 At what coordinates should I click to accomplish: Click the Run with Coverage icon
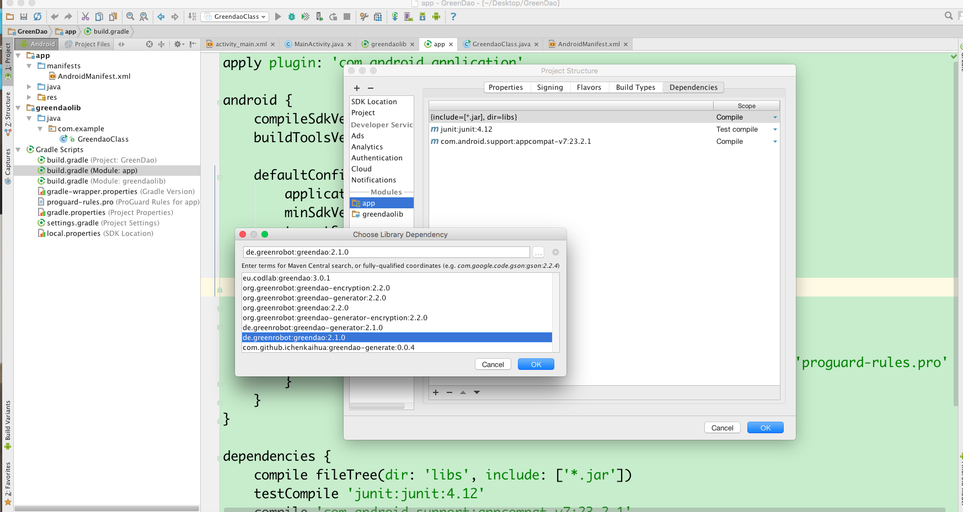coord(306,17)
